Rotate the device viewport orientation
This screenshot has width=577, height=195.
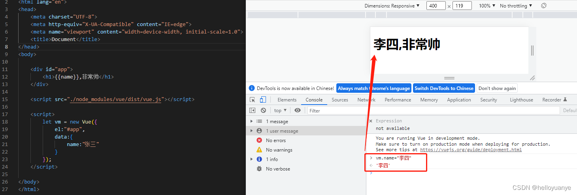544,6
